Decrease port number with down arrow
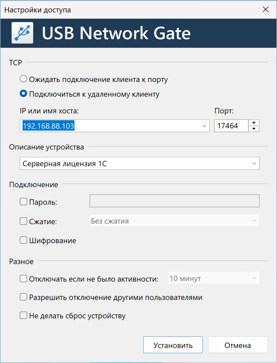277x363 pixels. click(254, 129)
